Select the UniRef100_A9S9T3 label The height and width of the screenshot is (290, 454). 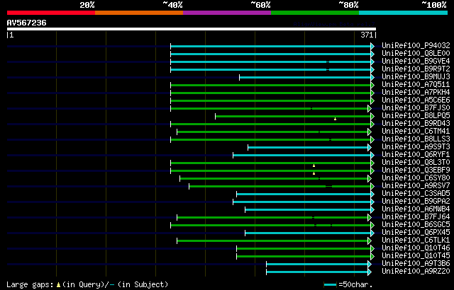click(x=416, y=147)
